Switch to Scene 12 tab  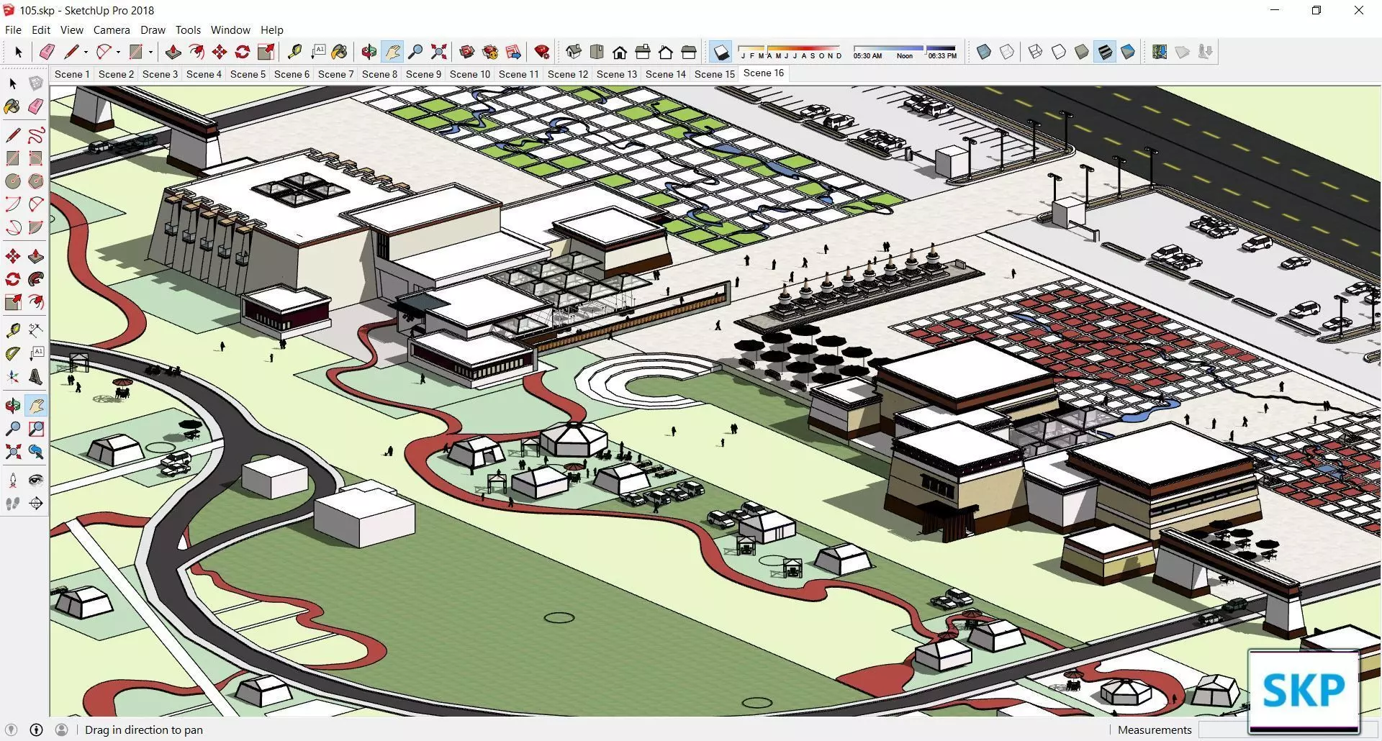(567, 74)
